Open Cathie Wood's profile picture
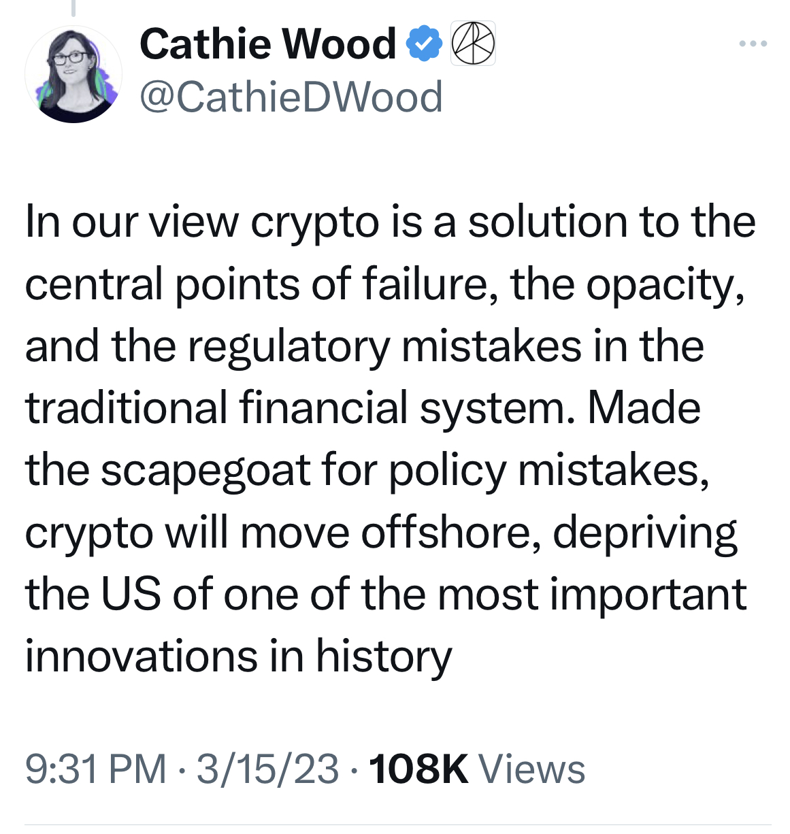 click(73, 74)
